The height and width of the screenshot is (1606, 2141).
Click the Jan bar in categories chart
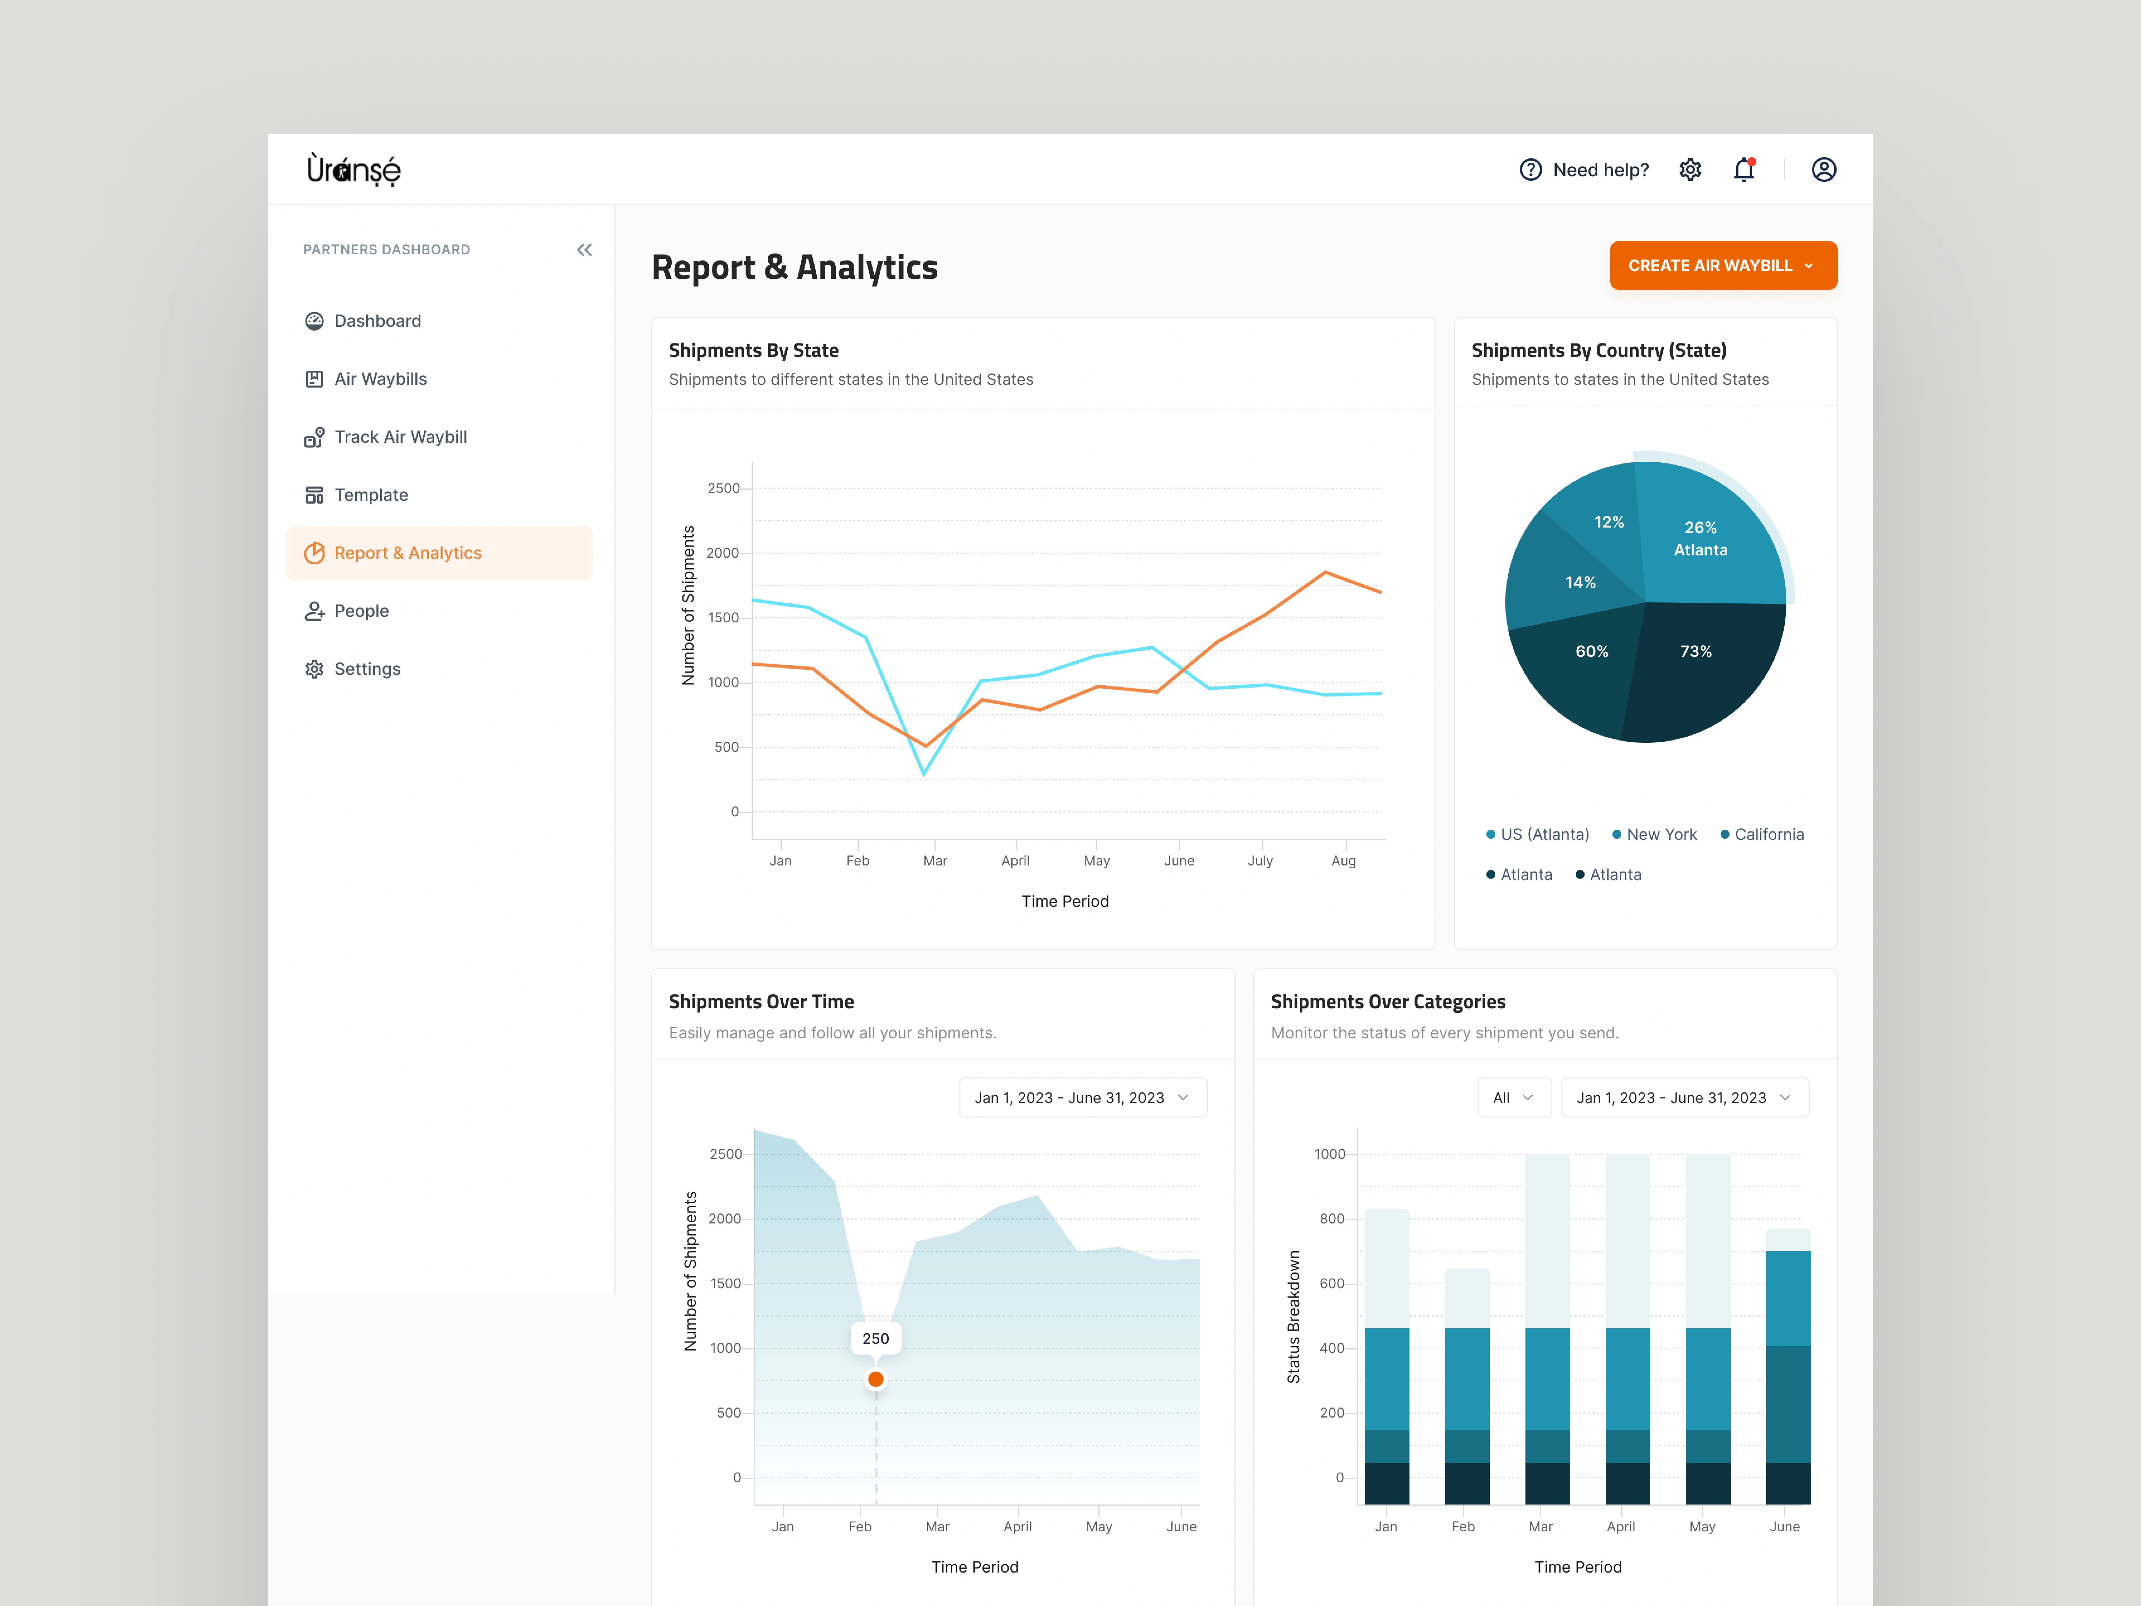point(1387,1356)
